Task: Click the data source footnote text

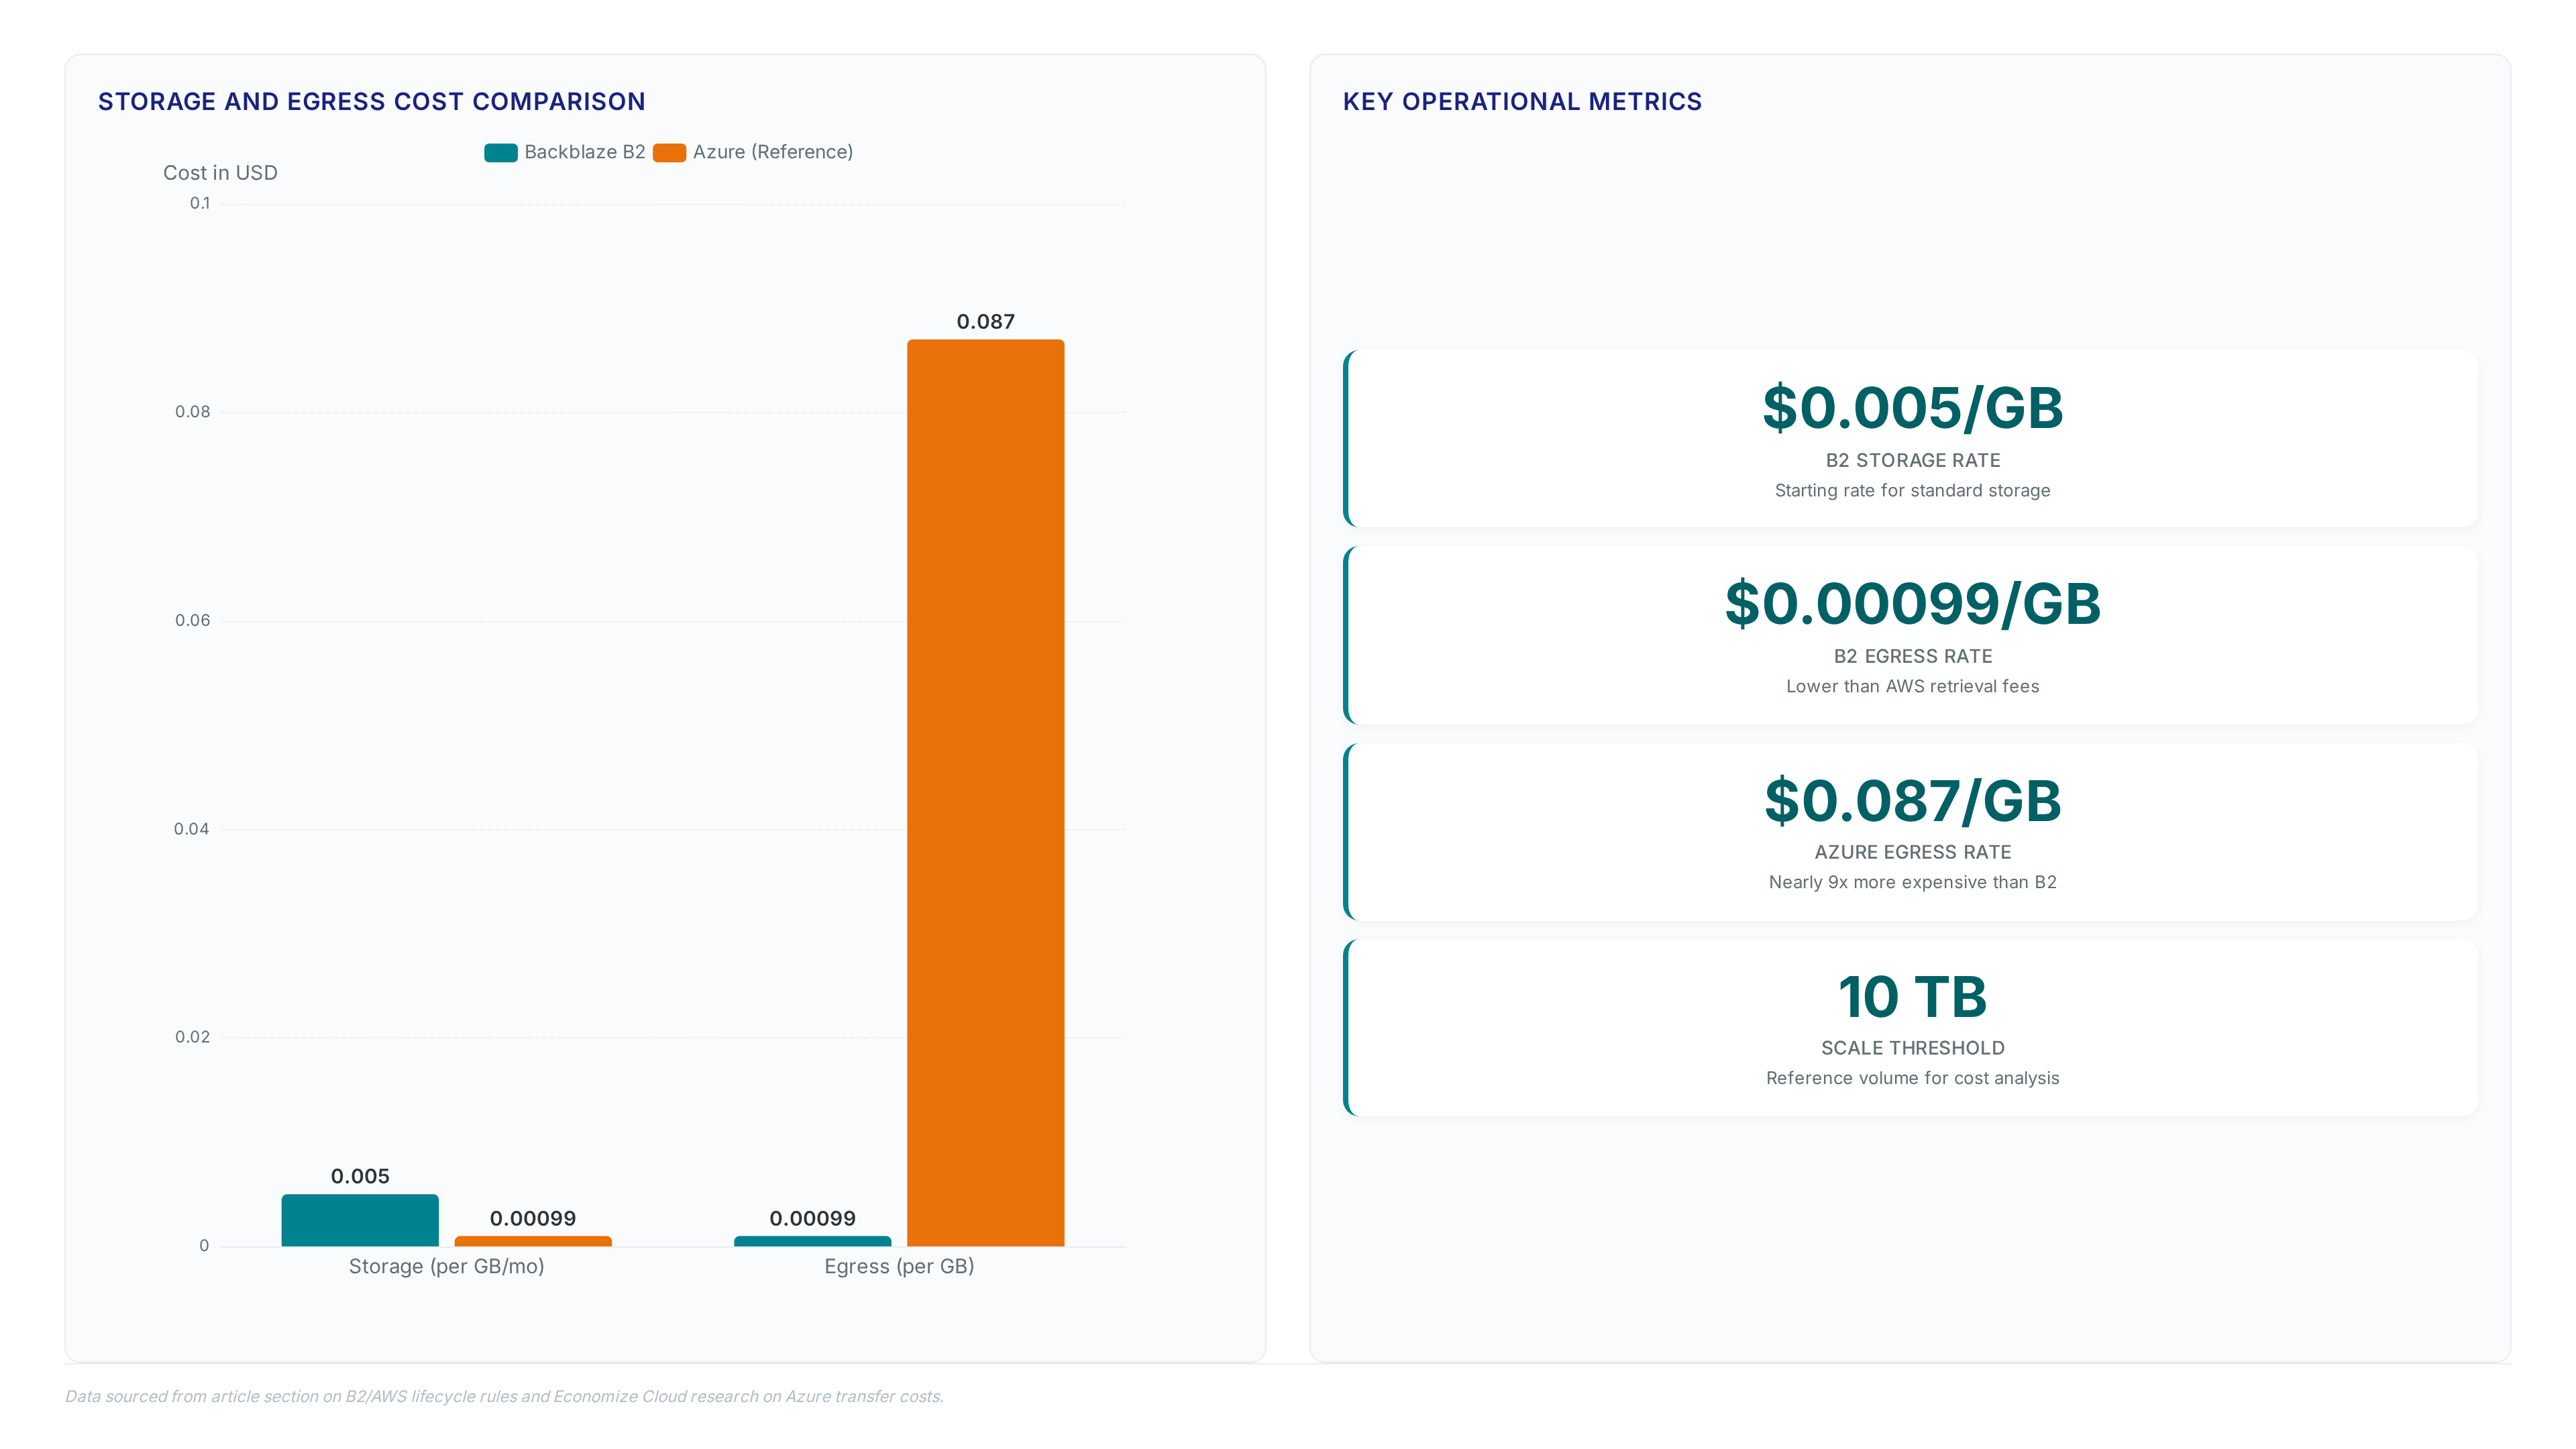Action: coord(504,1397)
